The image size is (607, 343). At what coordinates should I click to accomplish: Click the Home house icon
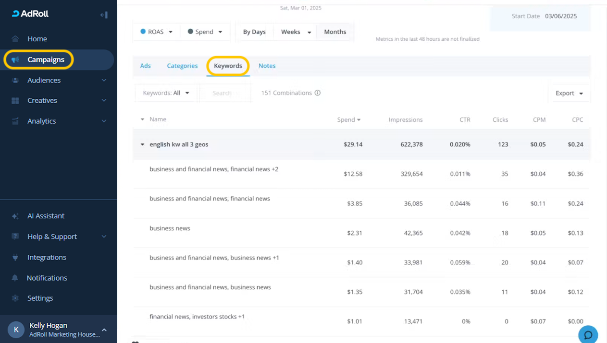[x=15, y=39]
